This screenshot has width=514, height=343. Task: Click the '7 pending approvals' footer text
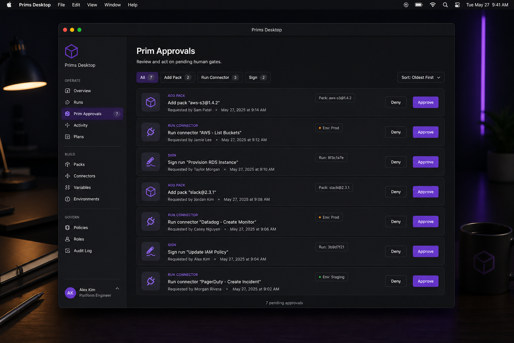pos(284,303)
